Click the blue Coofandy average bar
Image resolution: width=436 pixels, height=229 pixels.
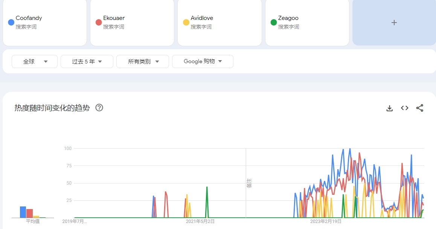[x=23, y=212]
